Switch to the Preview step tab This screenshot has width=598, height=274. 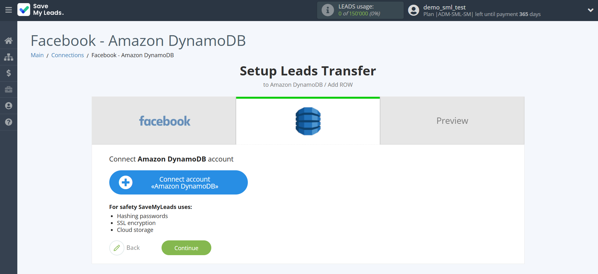(x=452, y=121)
